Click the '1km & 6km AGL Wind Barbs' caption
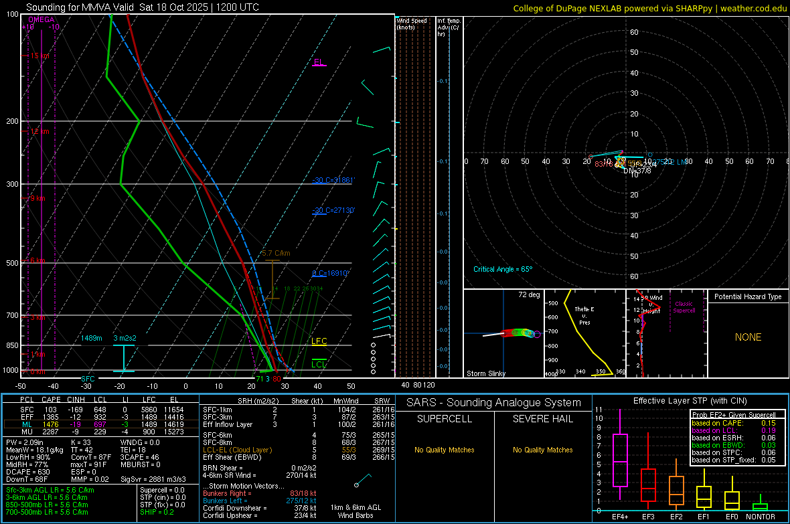 click(355, 511)
